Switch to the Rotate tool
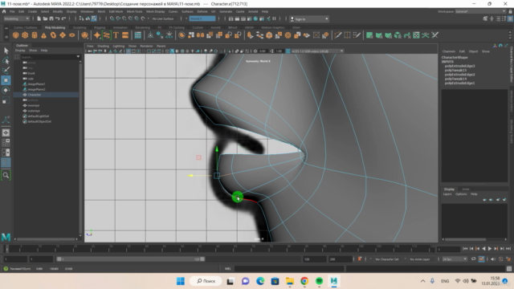This screenshot has height=289, width=514. coord(6,90)
